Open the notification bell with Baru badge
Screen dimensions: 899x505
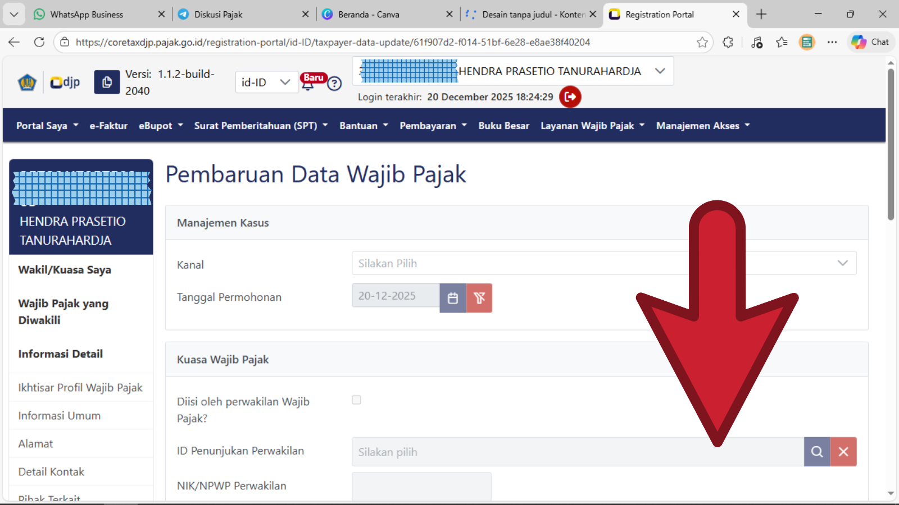pos(308,84)
